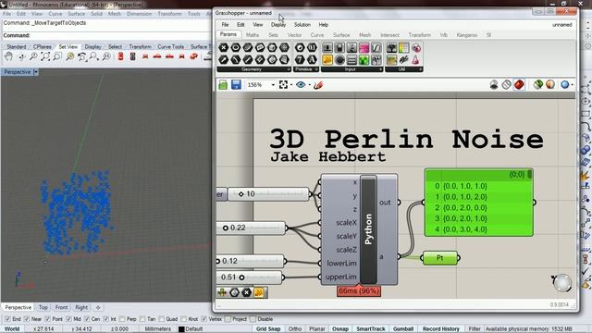592x333 pixels.
Task: Switch to the Maths tab in Grasshopper
Action: 253,35
